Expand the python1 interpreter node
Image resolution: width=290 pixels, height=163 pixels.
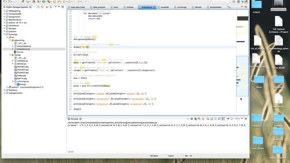[7, 87]
